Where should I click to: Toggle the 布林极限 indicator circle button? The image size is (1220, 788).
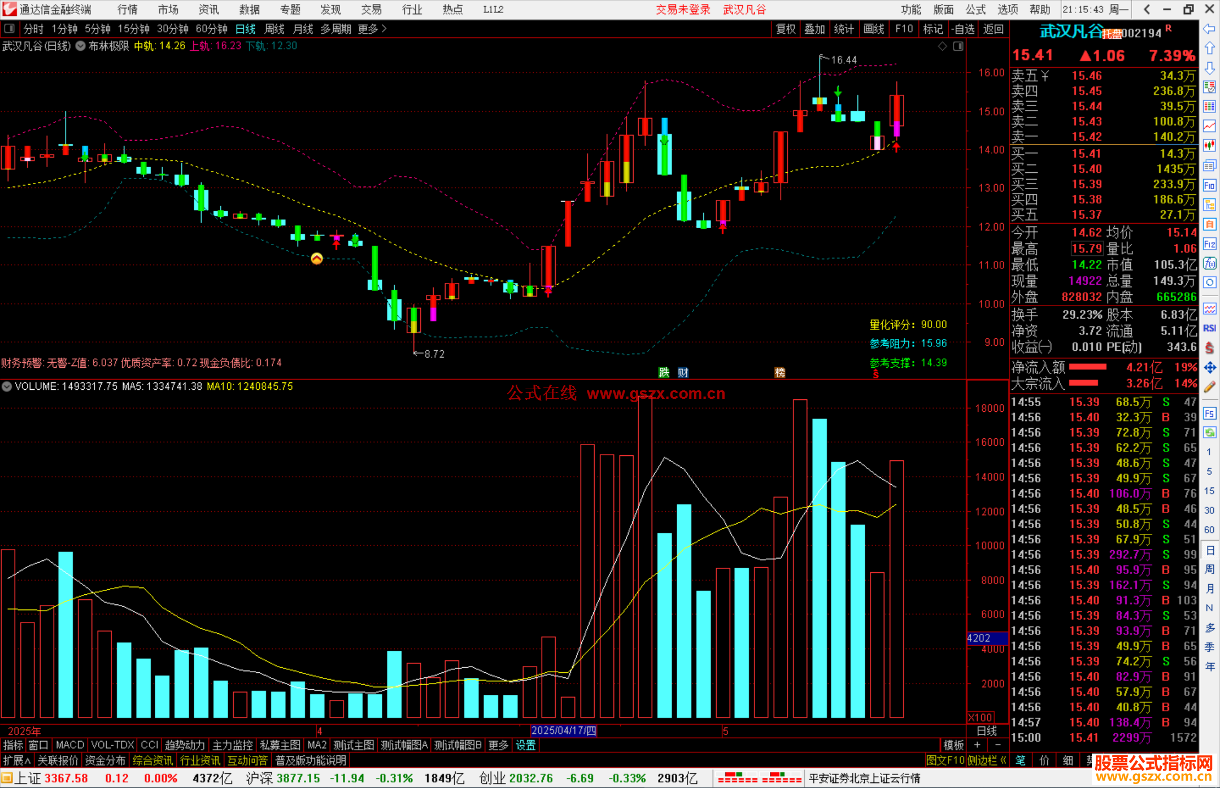[x=80, y=46]
